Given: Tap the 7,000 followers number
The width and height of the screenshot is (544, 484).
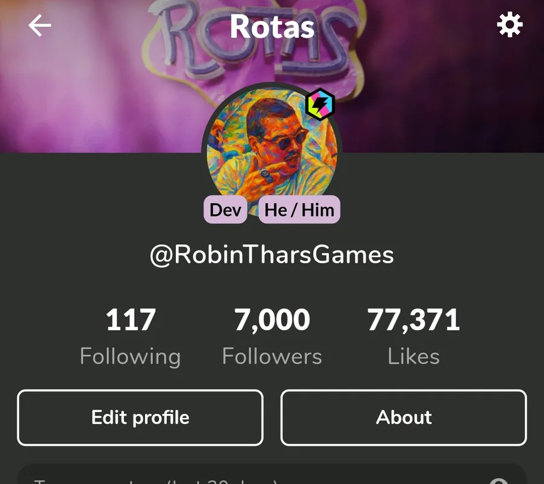Looking at the screenshot, I should click(272, 320).
